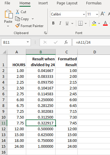The width and height of the screenshot is (110, 155).
Task: Click the Paste clipboard icon
Action: 9,14
